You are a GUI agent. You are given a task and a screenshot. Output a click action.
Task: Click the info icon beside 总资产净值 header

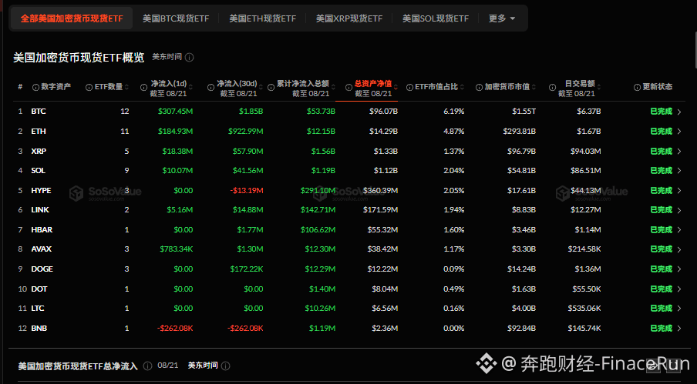click(349, 88)
